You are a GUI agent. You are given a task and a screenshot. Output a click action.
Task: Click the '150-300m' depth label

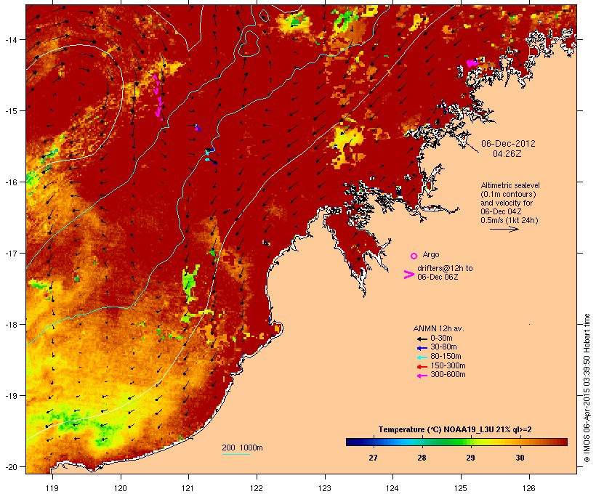point(448,365)
